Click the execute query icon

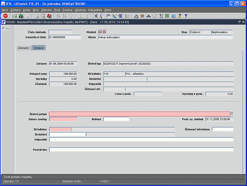[x=43, y=16]
